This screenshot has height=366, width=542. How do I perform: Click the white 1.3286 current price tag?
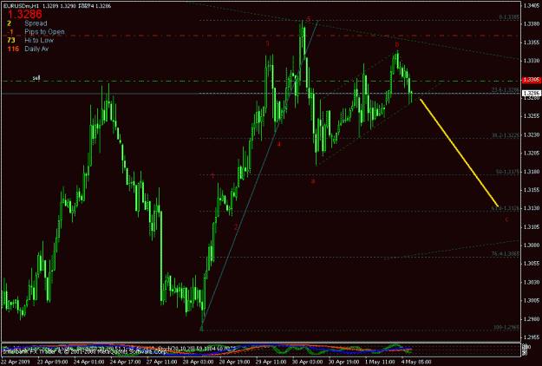tap(532, 94)
